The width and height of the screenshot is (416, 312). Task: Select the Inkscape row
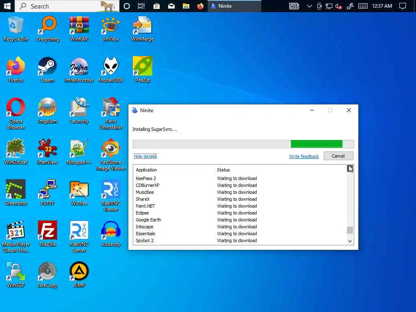pyautogui.click(x=240, y=227)
